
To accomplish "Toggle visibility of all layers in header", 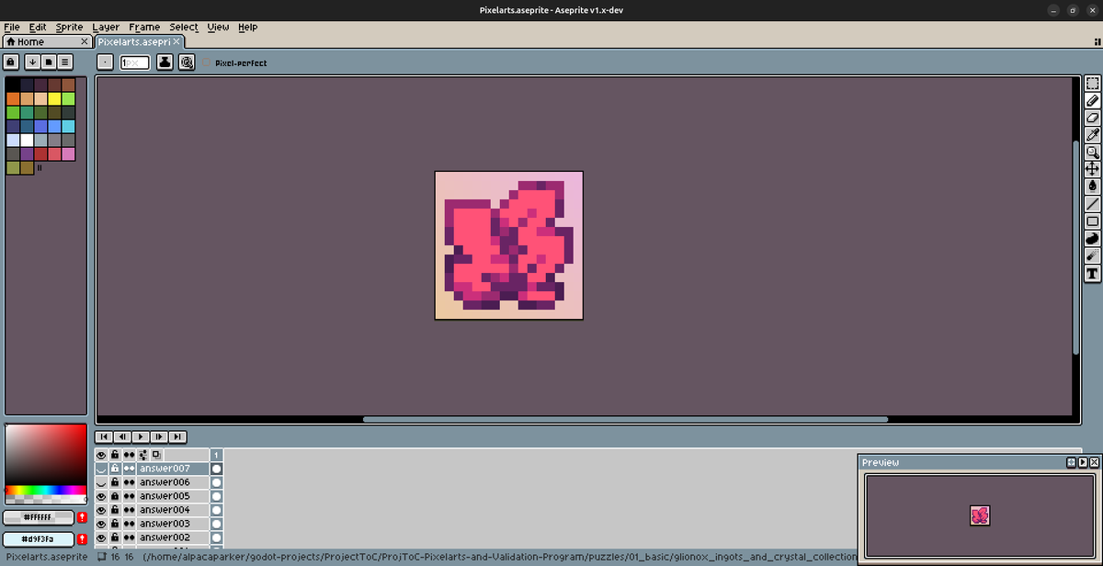I will [101, 455].
